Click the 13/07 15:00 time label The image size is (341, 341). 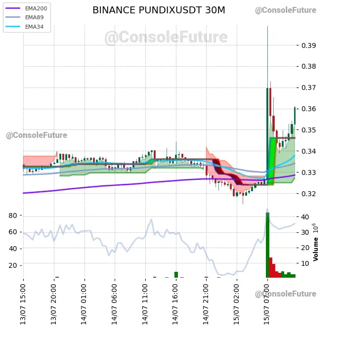click(23, 304)
